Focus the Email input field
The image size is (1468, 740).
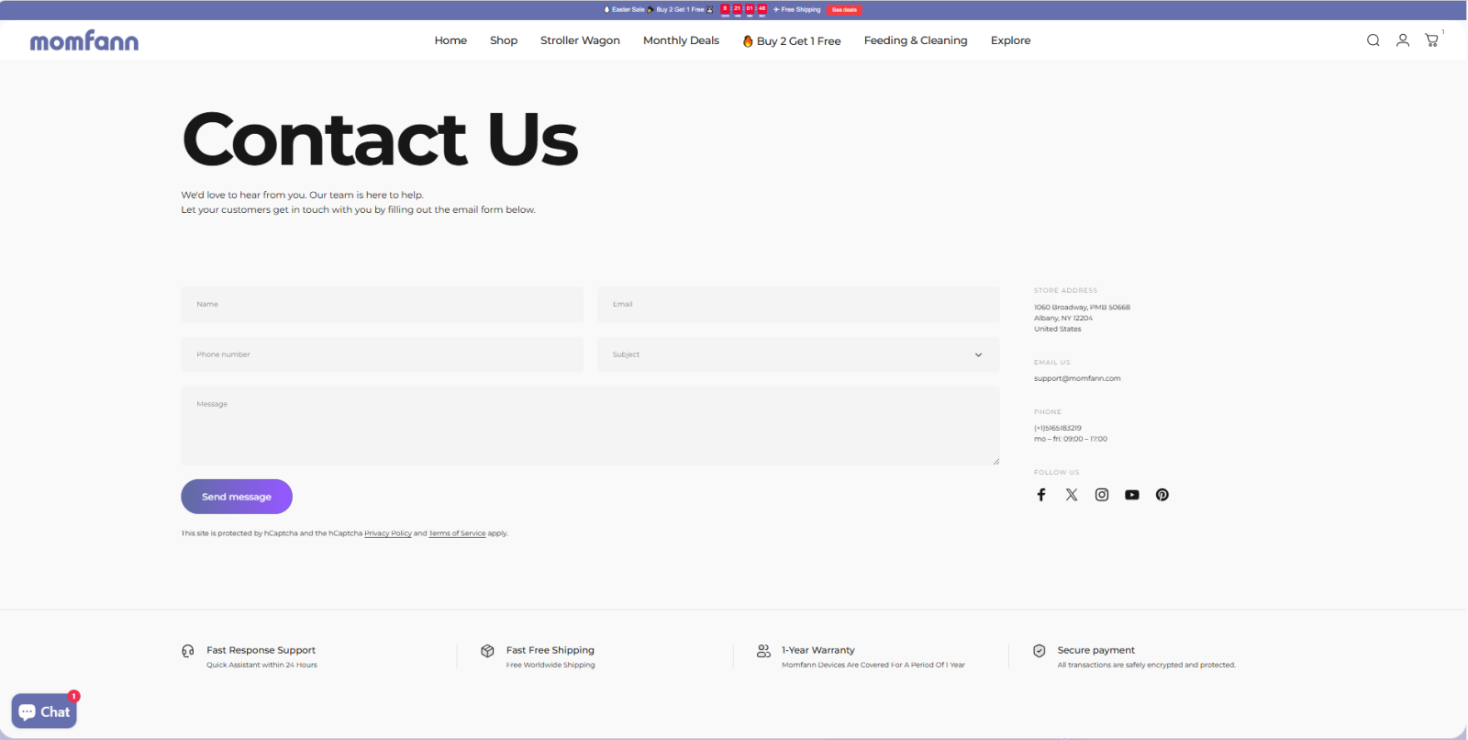pos(798,304)
